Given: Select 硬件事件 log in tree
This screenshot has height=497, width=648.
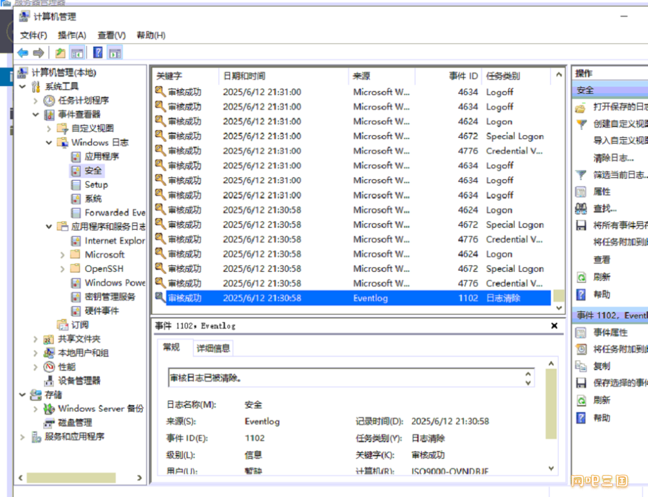Looking at the screenshot, I should [x=102, y=311].
